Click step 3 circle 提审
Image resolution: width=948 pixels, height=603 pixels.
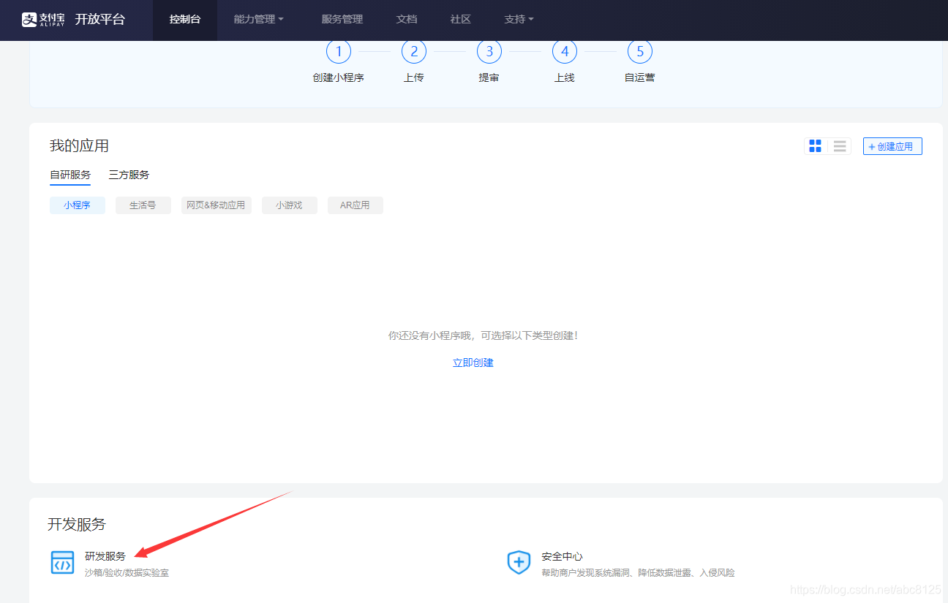489,52
